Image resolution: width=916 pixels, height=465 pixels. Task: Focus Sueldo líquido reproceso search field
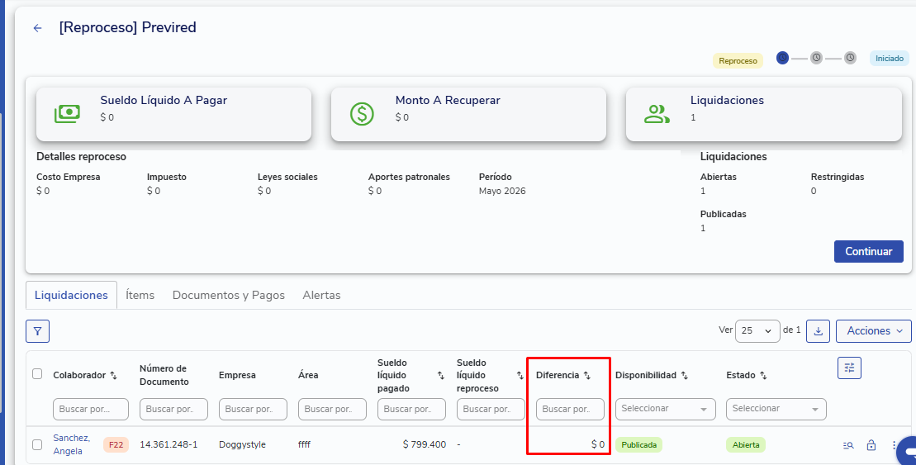491,409
